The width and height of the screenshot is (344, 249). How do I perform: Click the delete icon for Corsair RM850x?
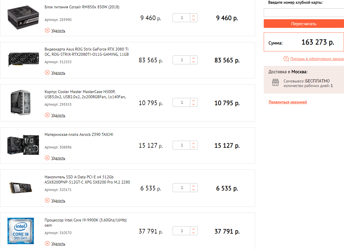click(x=47, y=30)
